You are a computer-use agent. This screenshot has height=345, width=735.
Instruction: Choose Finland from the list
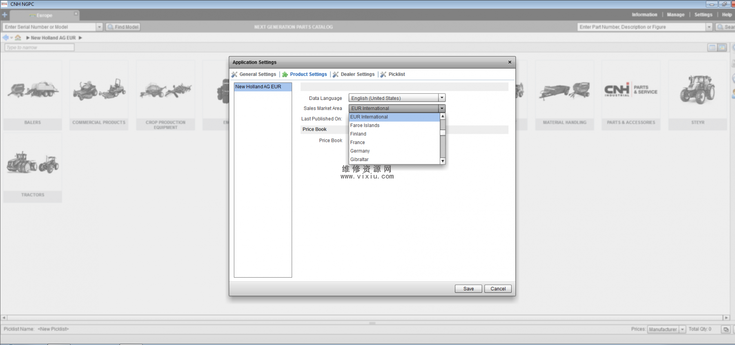(x=394, y=134)
